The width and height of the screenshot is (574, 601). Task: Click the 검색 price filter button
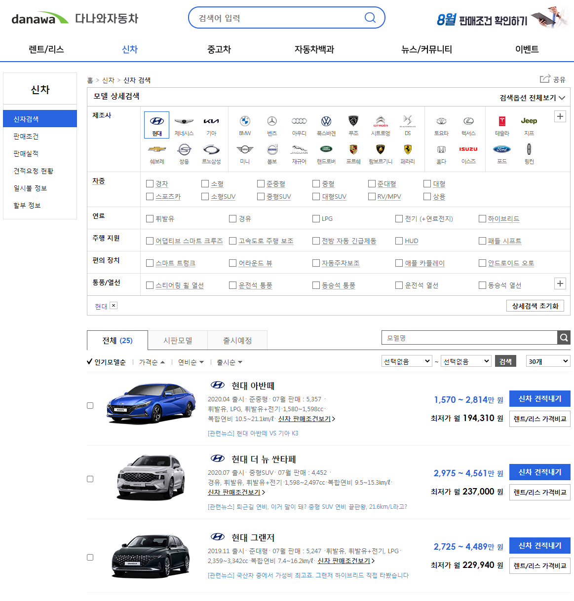[x=505, y=361]
